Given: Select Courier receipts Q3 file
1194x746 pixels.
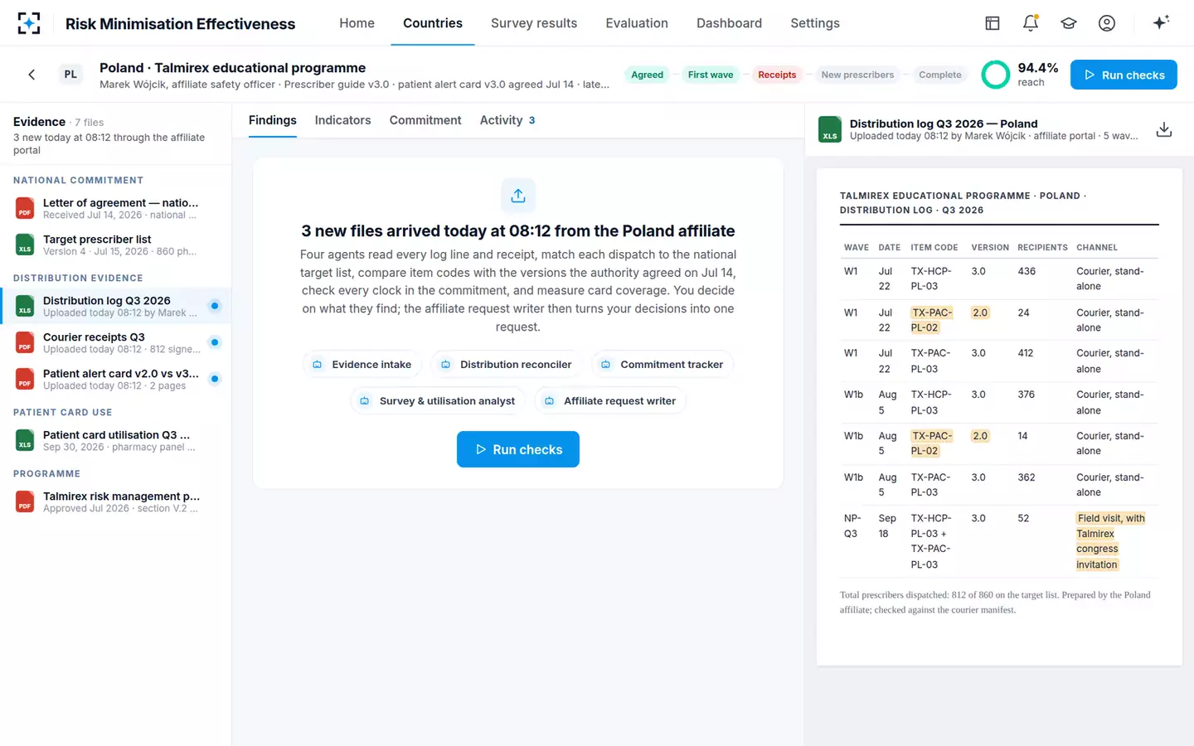Looking at the screenshot, I should click(115, 342).
